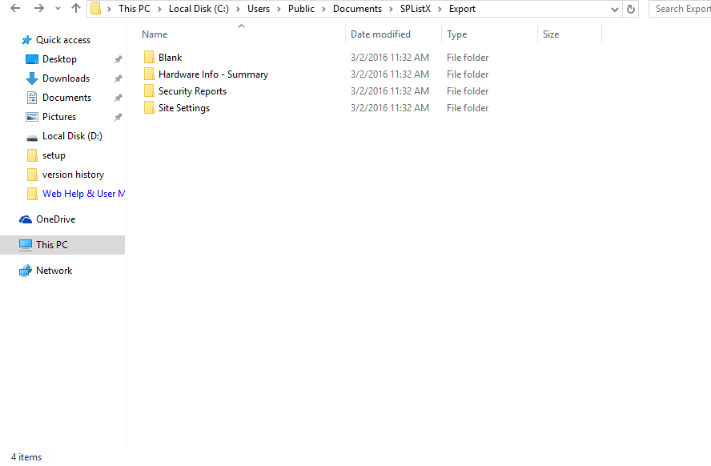Click the Back navigation arrow
The width and height of the screenshot is (711, 466).
coord(15,9)
